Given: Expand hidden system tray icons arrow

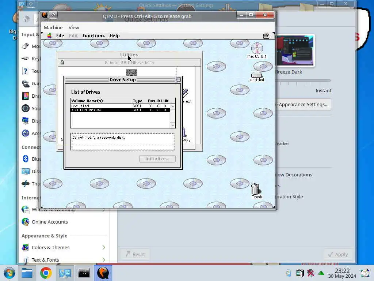Looking at the screenshot, I should point(321,273).
